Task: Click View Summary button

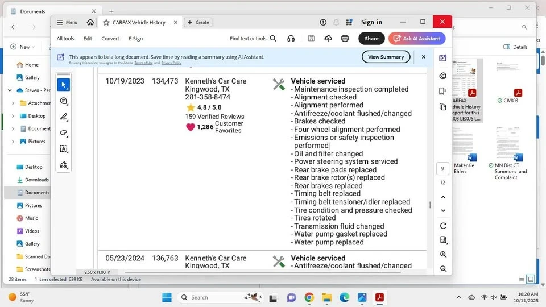Action: pos(386,57)
